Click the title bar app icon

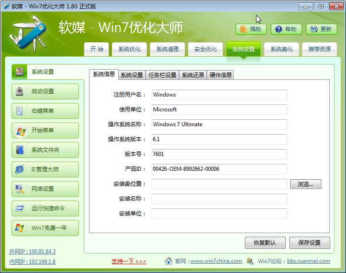6,6
